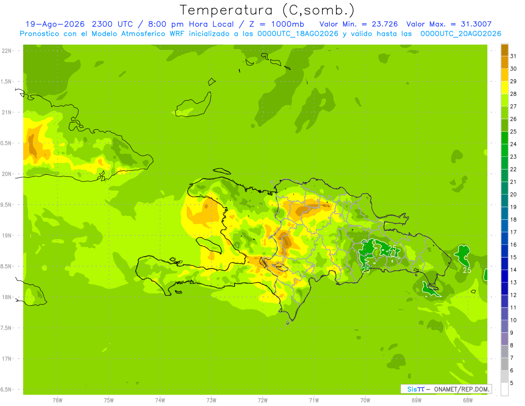
Task: Select the valid-until time "0000UTC_20AGO2026"
Action: point(461,33)
